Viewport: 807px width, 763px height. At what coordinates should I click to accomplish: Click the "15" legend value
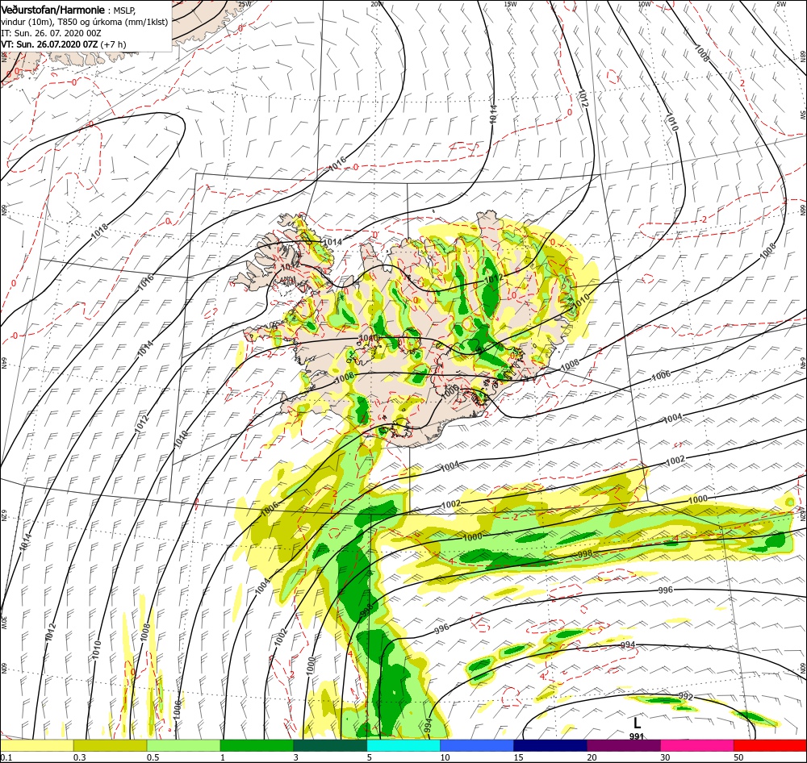518,757
